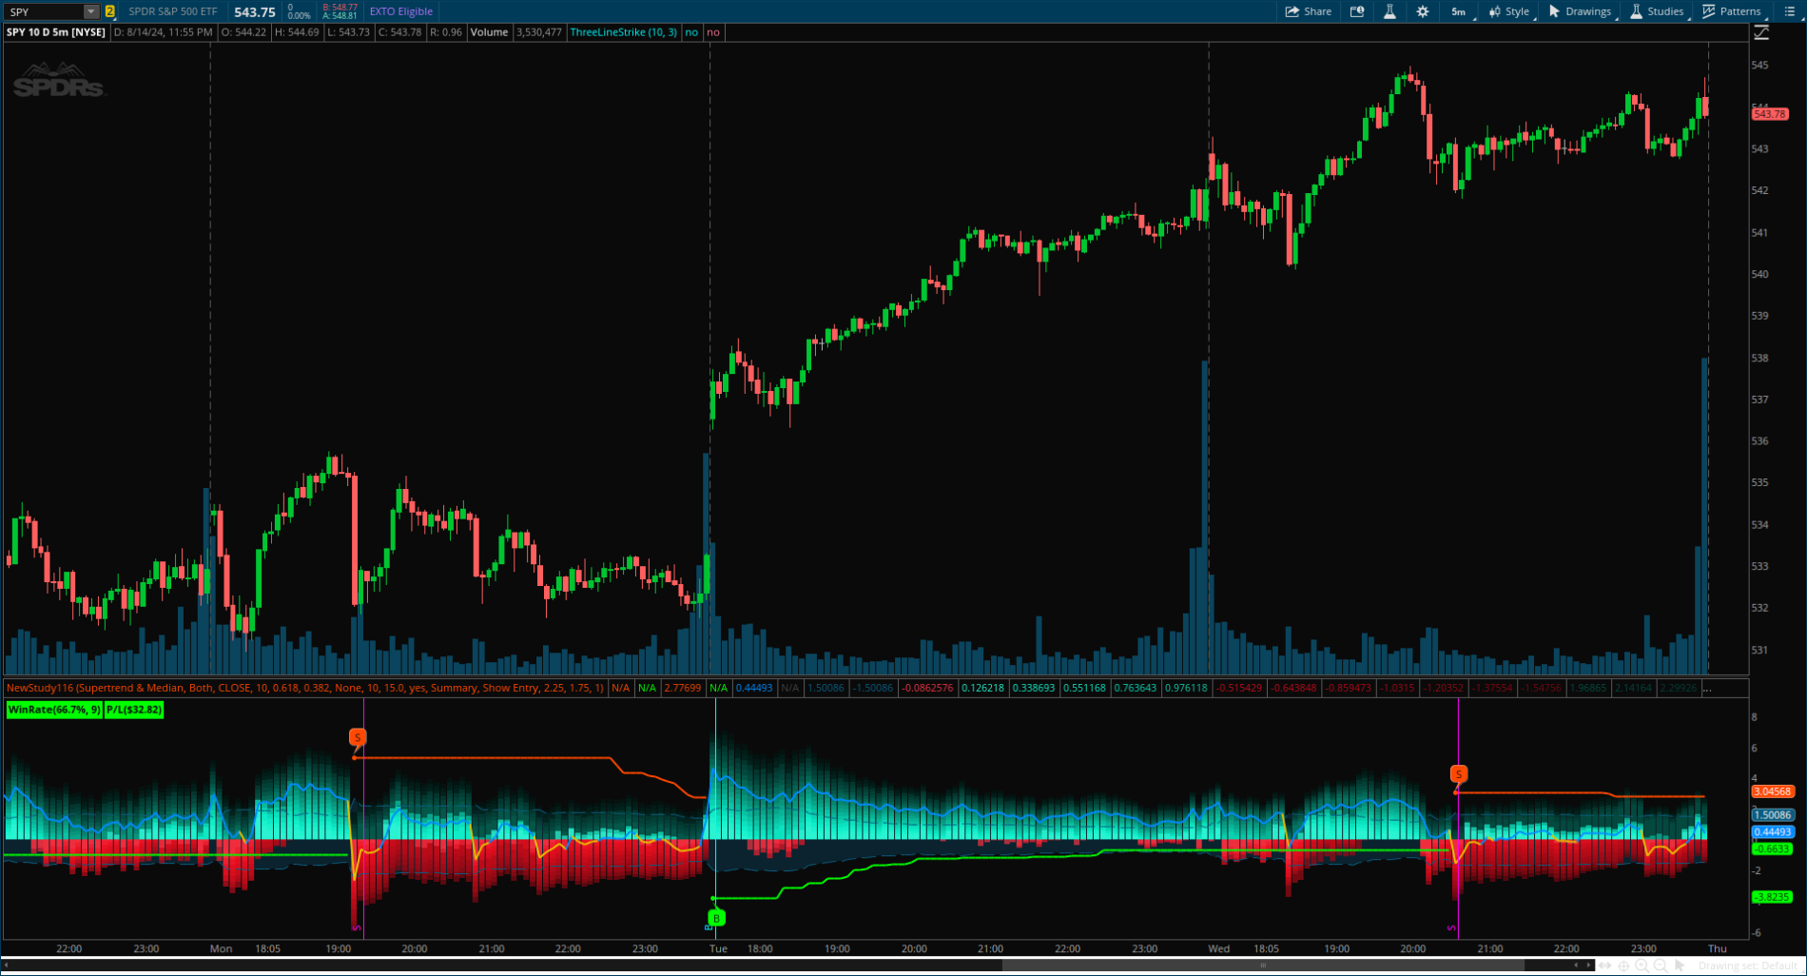The width and height of the screenshot is (1807, 976).
Task: Click the Tue date label on time axis
Action: click(718, 948)
